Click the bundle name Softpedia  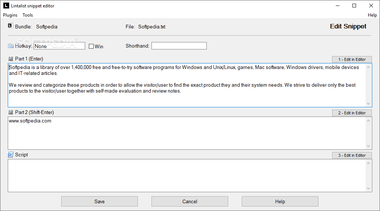(x=47, y=27)
